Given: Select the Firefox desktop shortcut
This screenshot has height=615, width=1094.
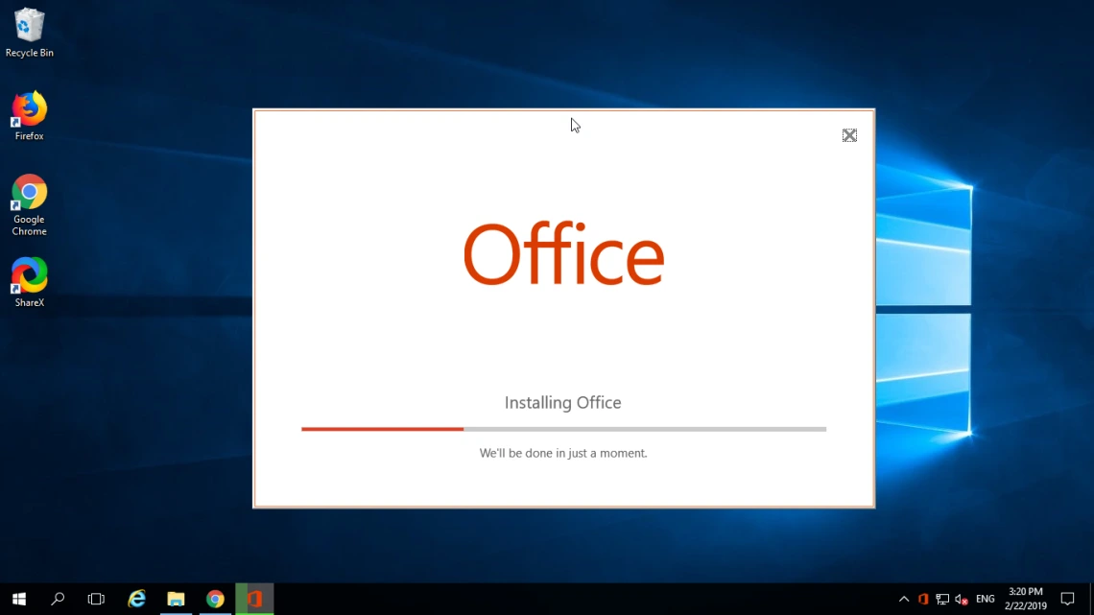Looking at the screenshot, I should [30, 116].
